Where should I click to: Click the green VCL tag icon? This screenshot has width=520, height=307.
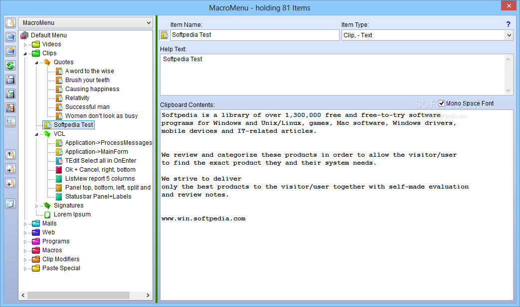click(x=47, y=134)
